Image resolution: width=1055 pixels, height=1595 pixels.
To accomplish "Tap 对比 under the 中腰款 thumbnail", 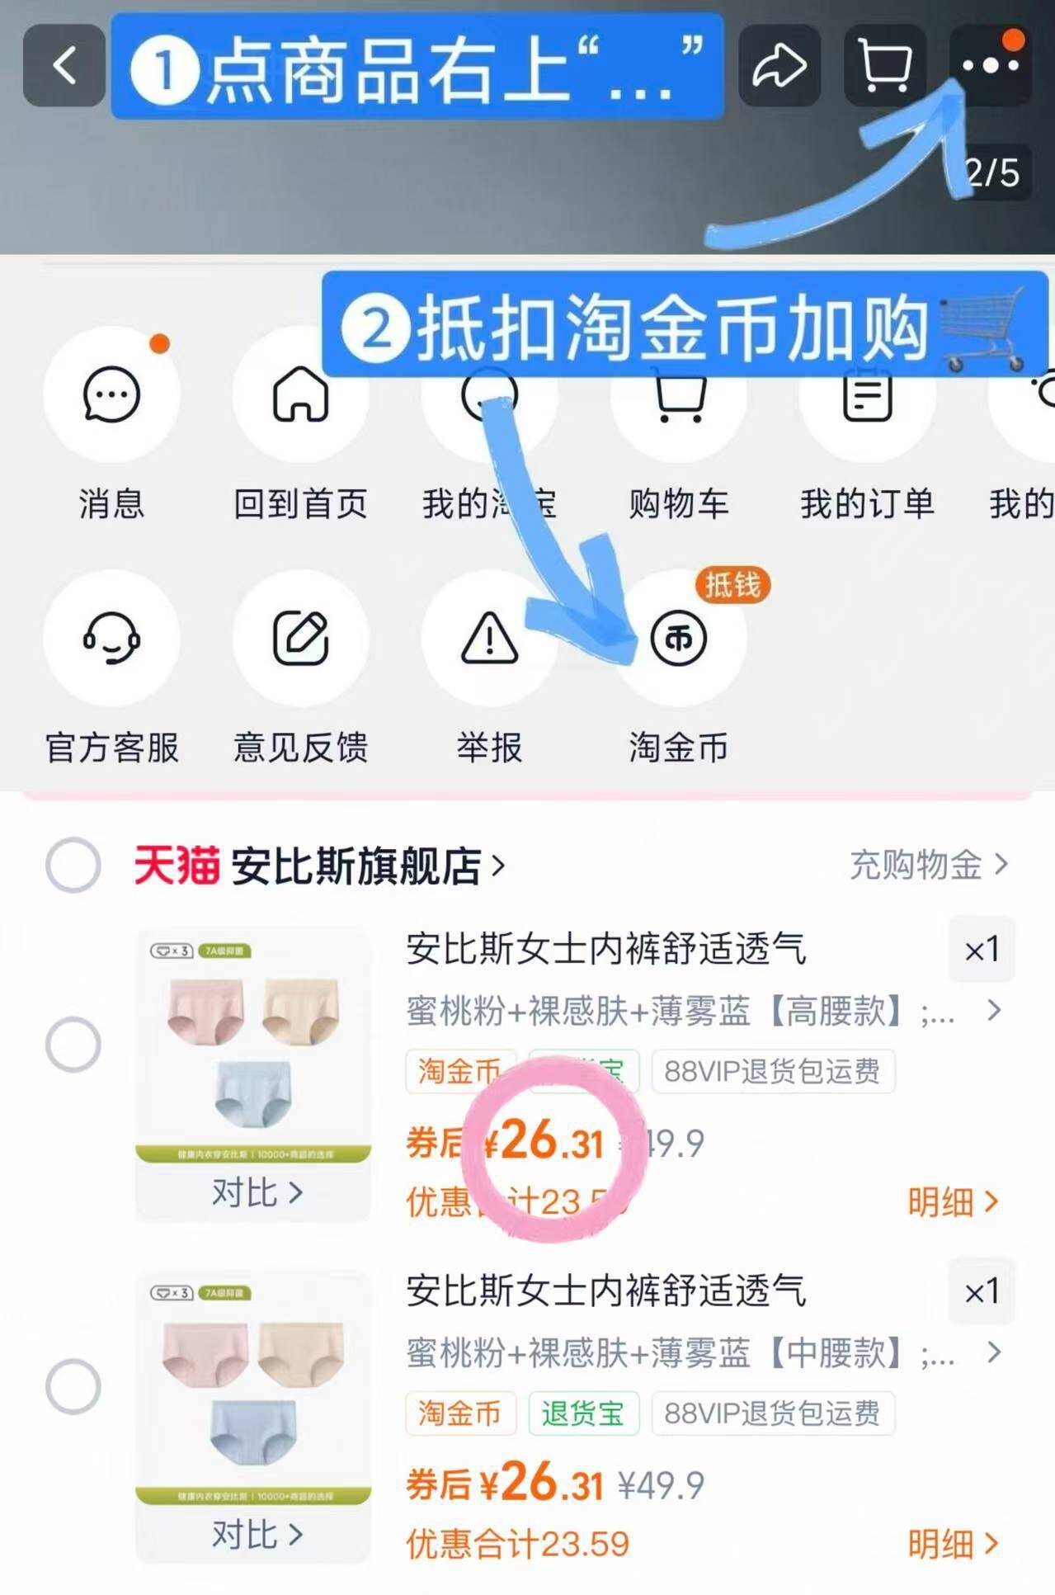I will pos(257,1535).
